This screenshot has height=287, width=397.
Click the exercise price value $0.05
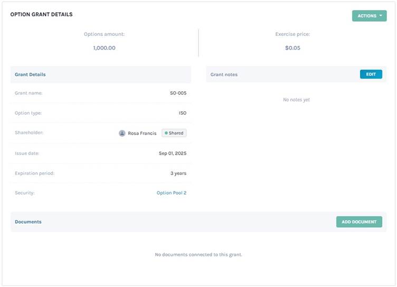292,48
